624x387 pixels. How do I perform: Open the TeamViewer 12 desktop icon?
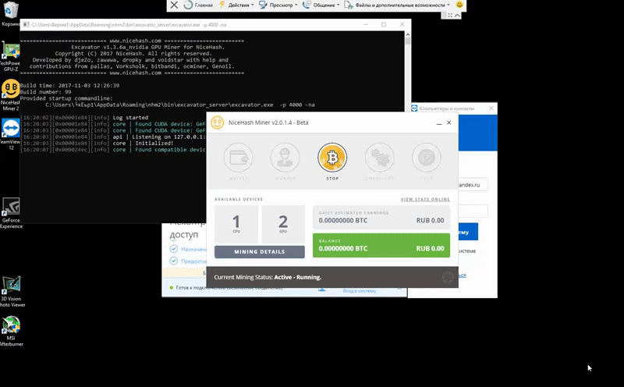click(x=11, y=134)
